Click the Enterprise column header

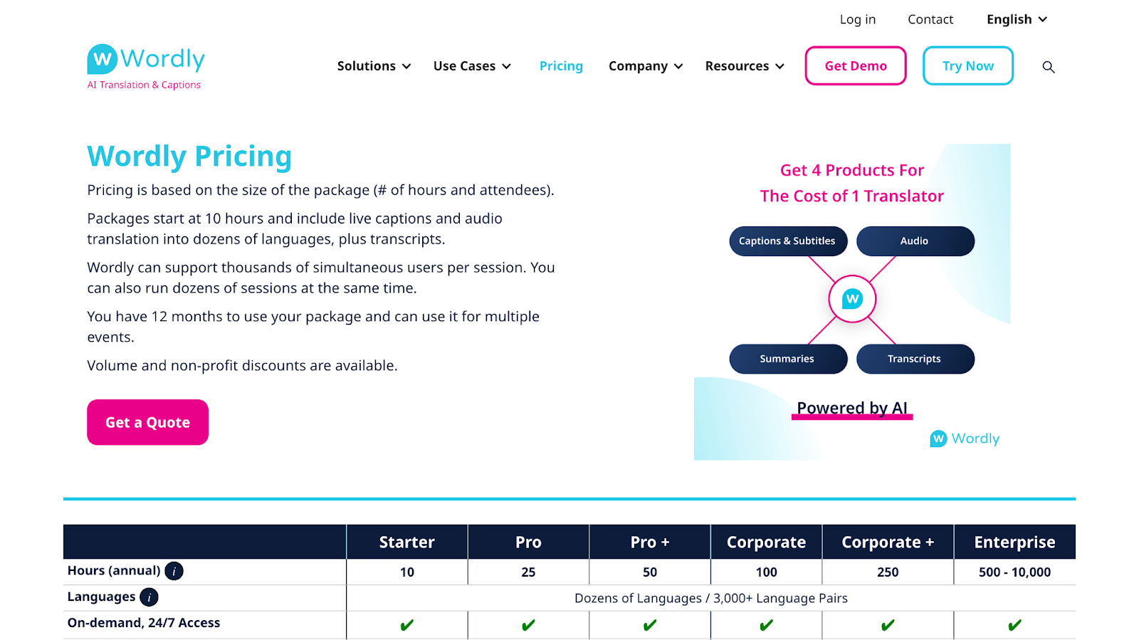(x=1014, y=542)
